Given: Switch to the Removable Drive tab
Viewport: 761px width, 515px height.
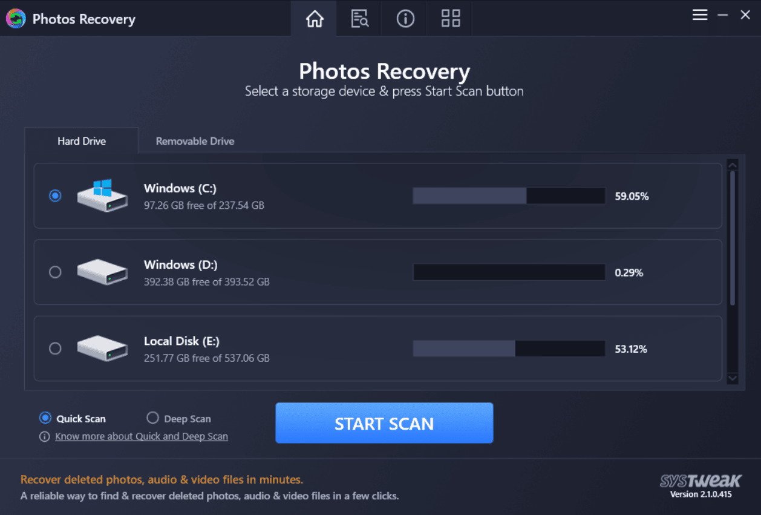Looking at the screenshot, I should [195, 141].
